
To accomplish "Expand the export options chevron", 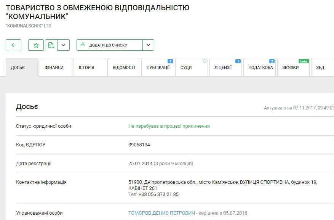I will tap(63, 45).
